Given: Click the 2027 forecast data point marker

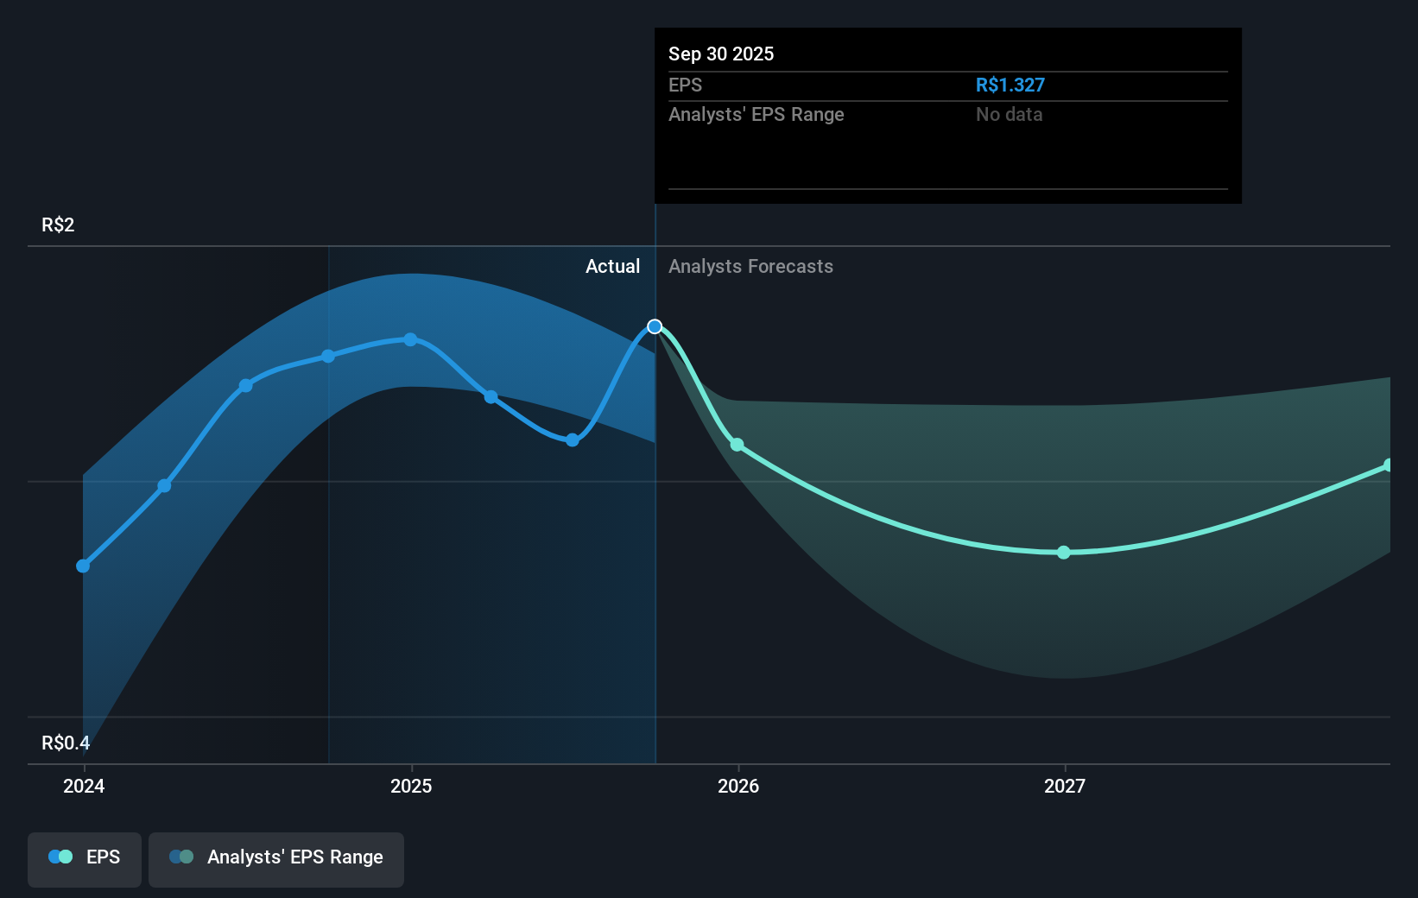Looking at the screenshot, I should click(x=1063, y=553).
